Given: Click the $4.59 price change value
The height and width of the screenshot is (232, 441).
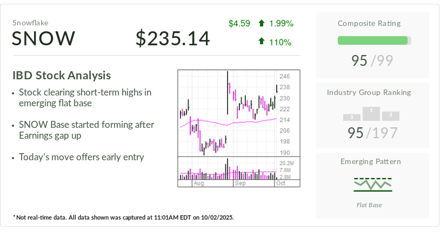Looking at the screenshot, I should tap(239, 23).
